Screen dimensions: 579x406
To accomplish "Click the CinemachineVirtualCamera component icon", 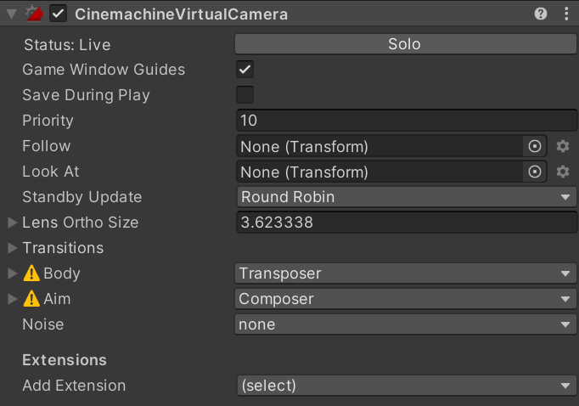I will click(x=35, y=14).
